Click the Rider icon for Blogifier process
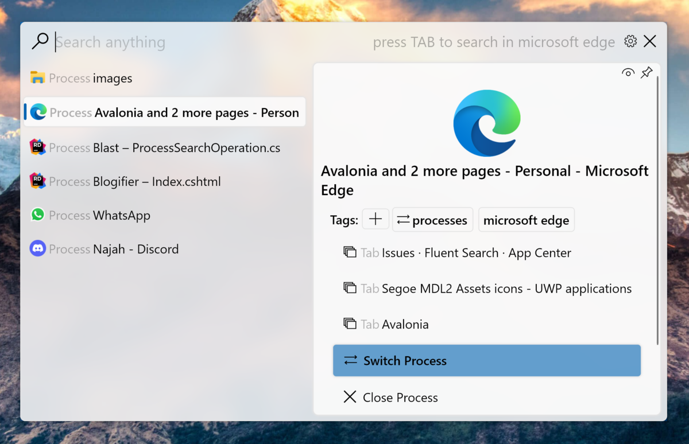The width and height of the screenshot is (689, 444). pyautogui.click(x=37, y=181)
